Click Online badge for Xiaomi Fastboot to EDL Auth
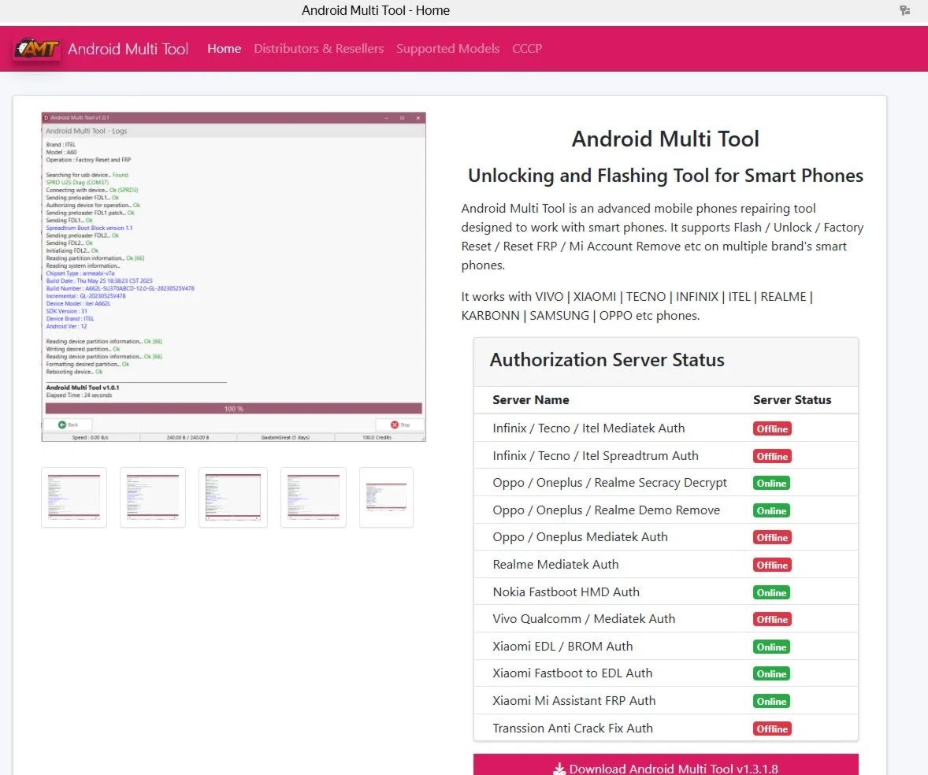Image resolution: width=928 pixels, height=775 pixels. point(772,674)
